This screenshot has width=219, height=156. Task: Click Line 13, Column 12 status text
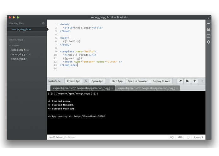[57, 137]
